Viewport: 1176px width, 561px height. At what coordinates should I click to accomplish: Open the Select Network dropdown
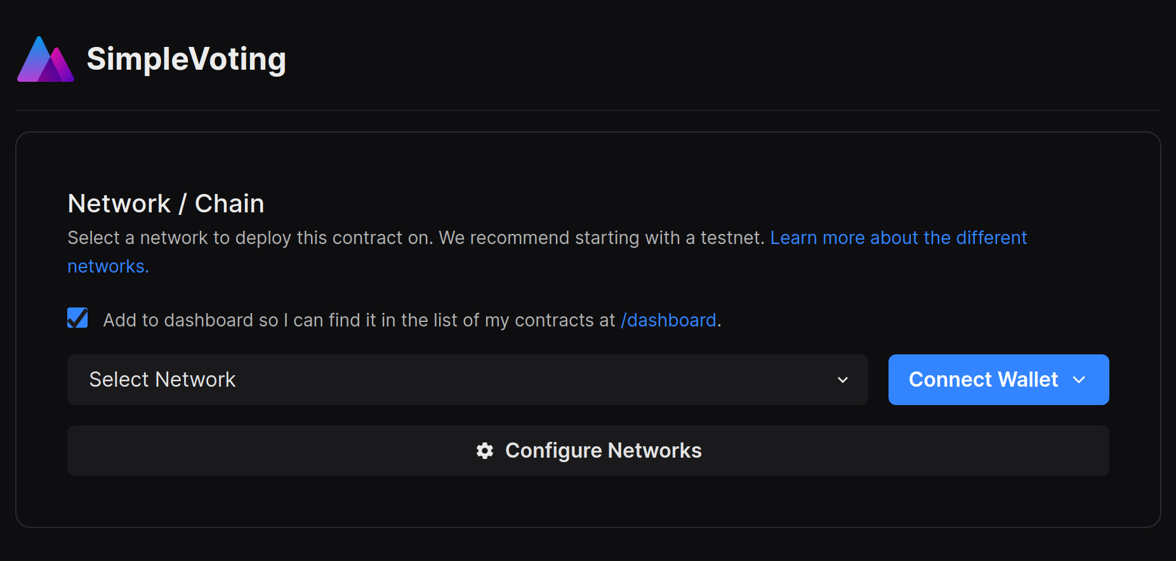pyautogui.click(x=467, y=380)
